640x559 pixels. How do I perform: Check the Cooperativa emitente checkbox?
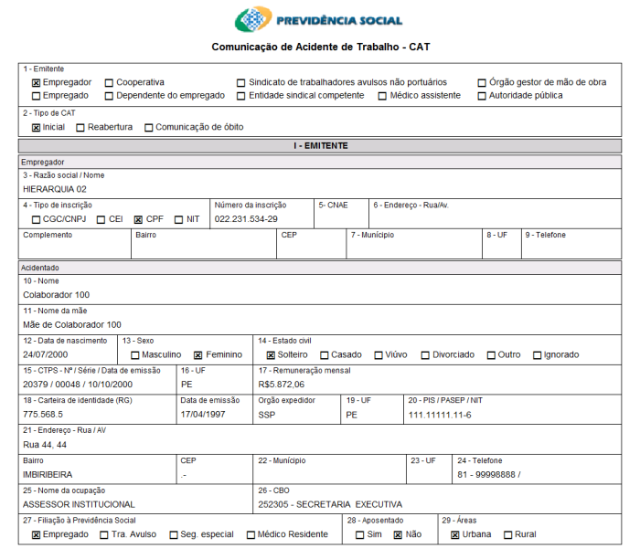tap(109, 82)
